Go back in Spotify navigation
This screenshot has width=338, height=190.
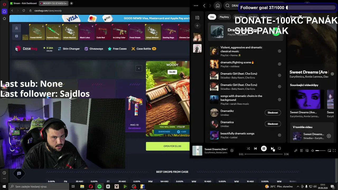tap(204, 6)
